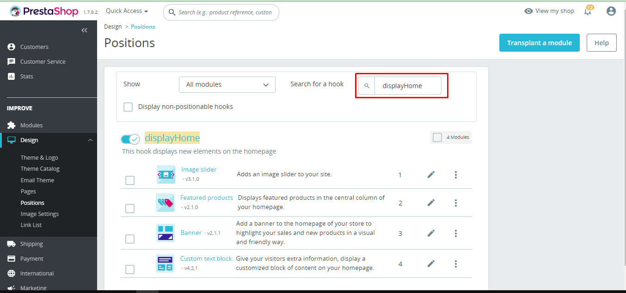The image size is (626, 293).
Task: Click the International globe icon
Action: point(12,273)
